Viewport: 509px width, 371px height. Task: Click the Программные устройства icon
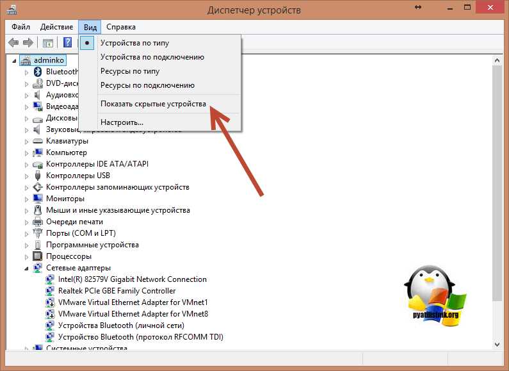[38, 245]
